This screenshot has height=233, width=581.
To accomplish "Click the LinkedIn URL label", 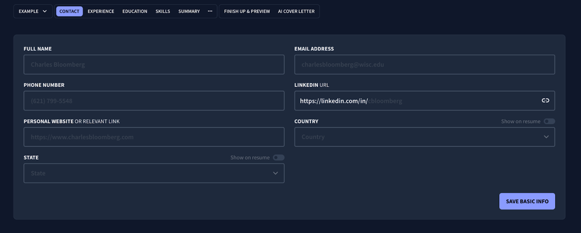I will [x=312, y=85].
